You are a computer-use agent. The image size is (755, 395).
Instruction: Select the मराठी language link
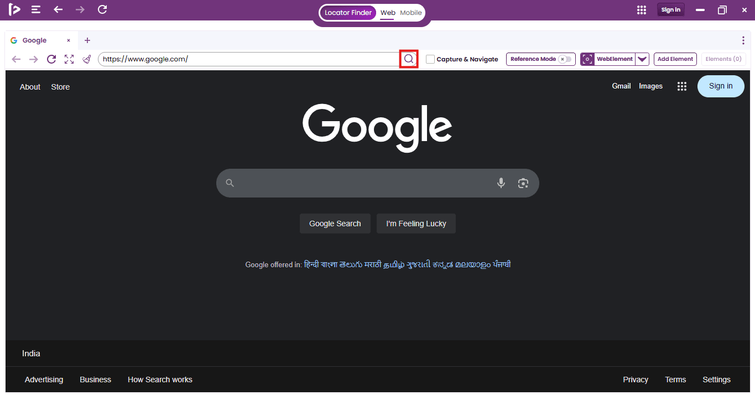coord(373,264)
